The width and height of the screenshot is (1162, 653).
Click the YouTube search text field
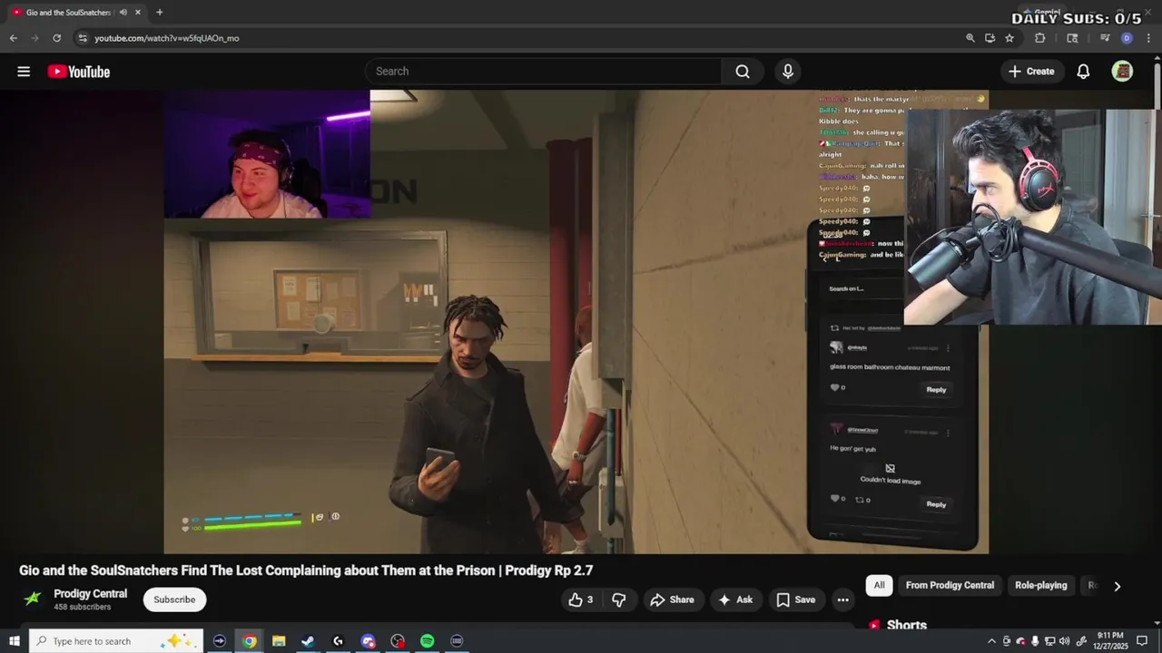[543, 71]
